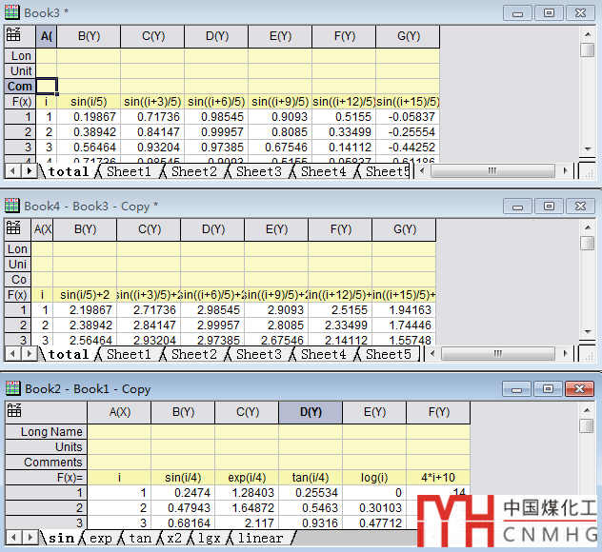Select the linear sheet tab in Book2
This screenshot has width=602, height=552.
point(259,539)
